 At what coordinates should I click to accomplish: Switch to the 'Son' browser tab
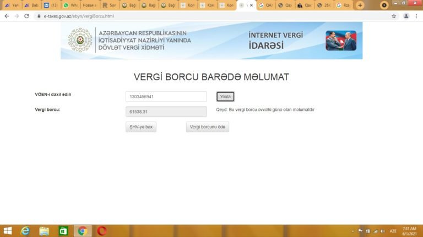point(110,5)
